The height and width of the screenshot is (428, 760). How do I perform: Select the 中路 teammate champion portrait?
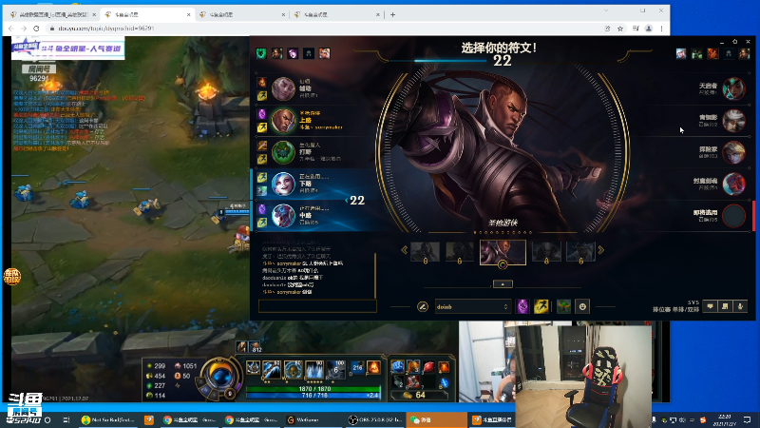click(x=283, y=216)
